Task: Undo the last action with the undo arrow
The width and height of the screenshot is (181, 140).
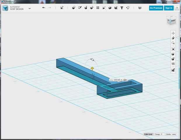Action: point(44,8)
